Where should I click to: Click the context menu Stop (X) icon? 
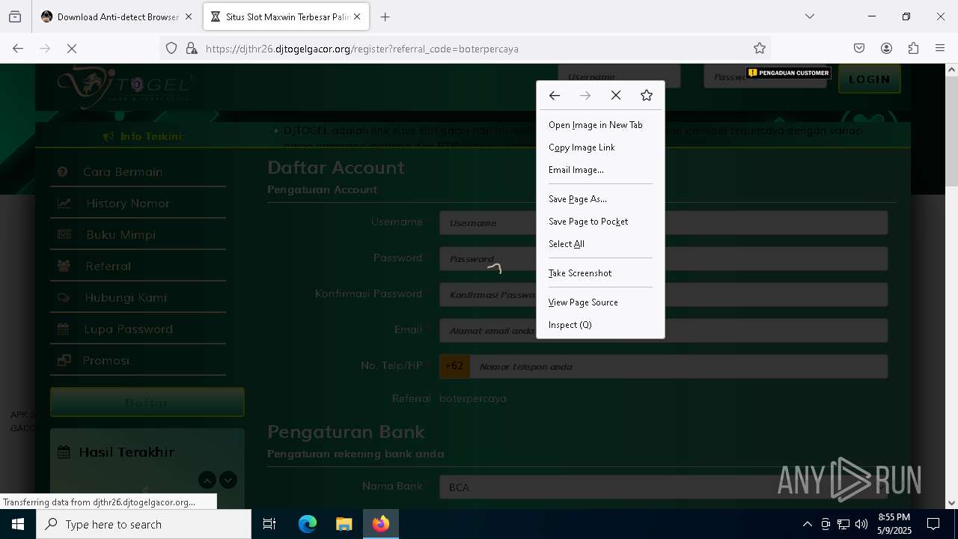[616, 96]
